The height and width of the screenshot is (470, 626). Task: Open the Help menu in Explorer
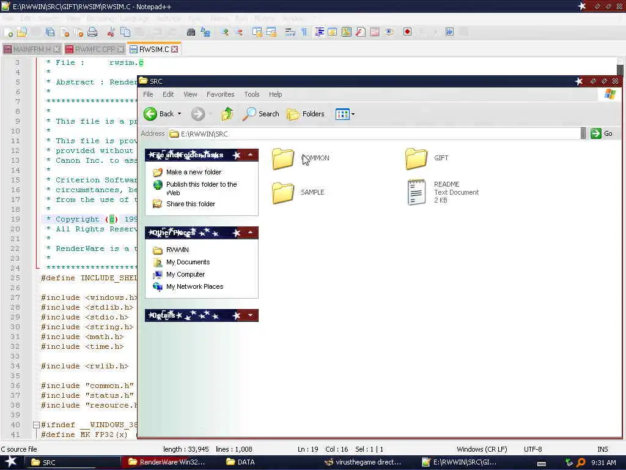tap(276, 94)
